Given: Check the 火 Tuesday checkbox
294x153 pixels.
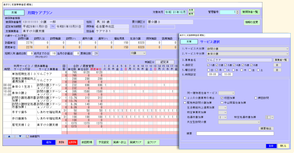Looking at the screenshot, I should tap(225, 70).
